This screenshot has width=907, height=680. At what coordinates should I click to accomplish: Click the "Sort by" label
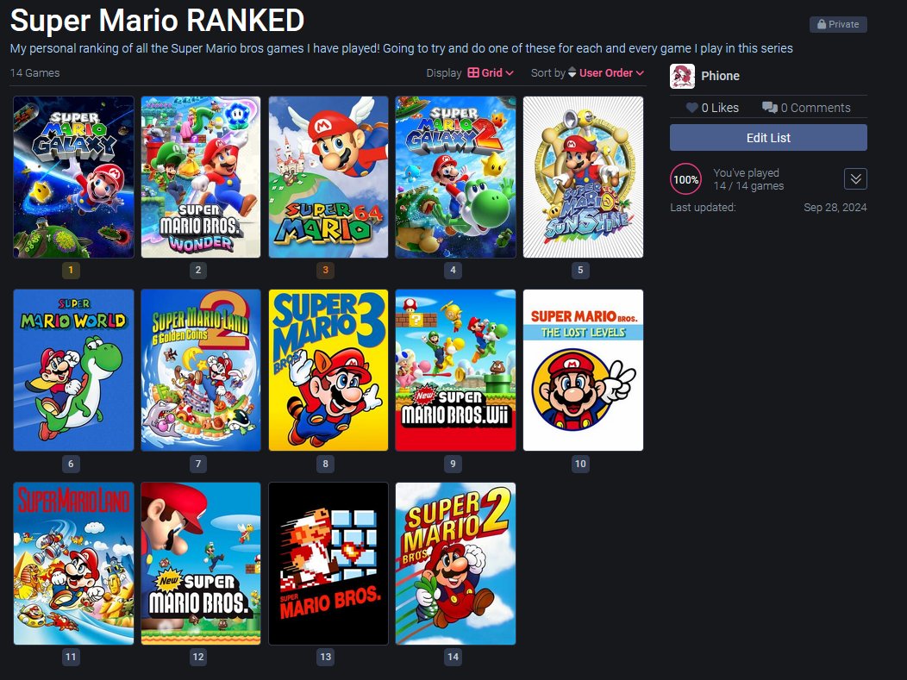pyautogui.click(x=547, y=73)
